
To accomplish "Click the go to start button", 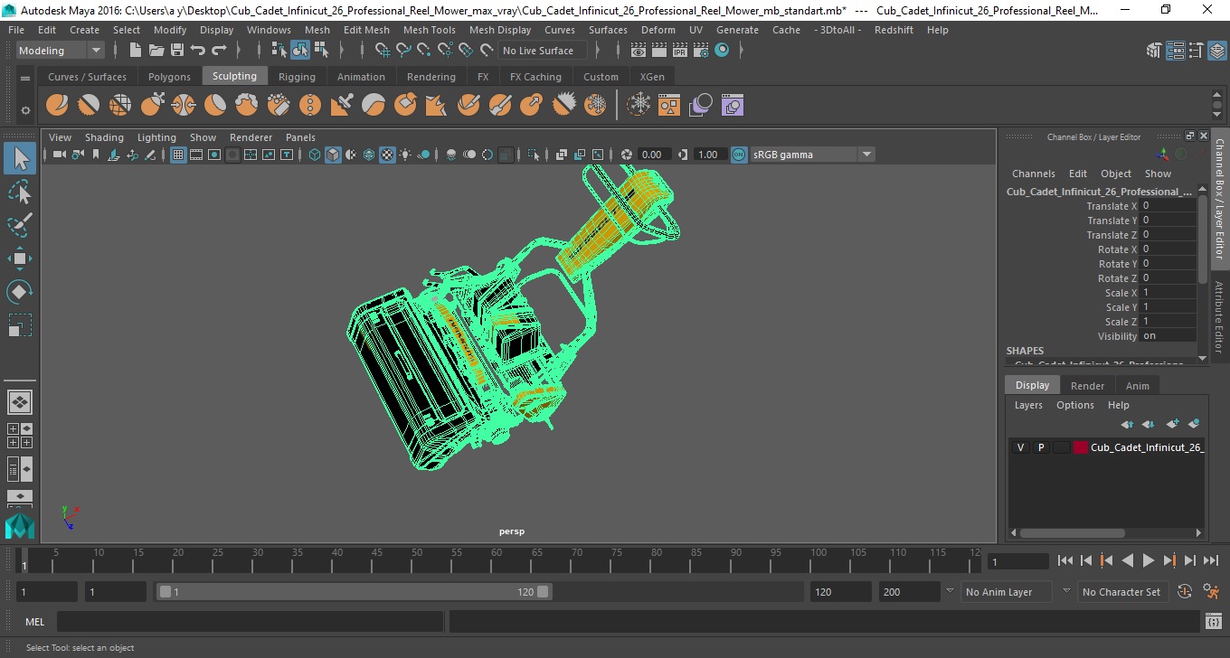I will pyautogui.click(x=1065, y=561).
